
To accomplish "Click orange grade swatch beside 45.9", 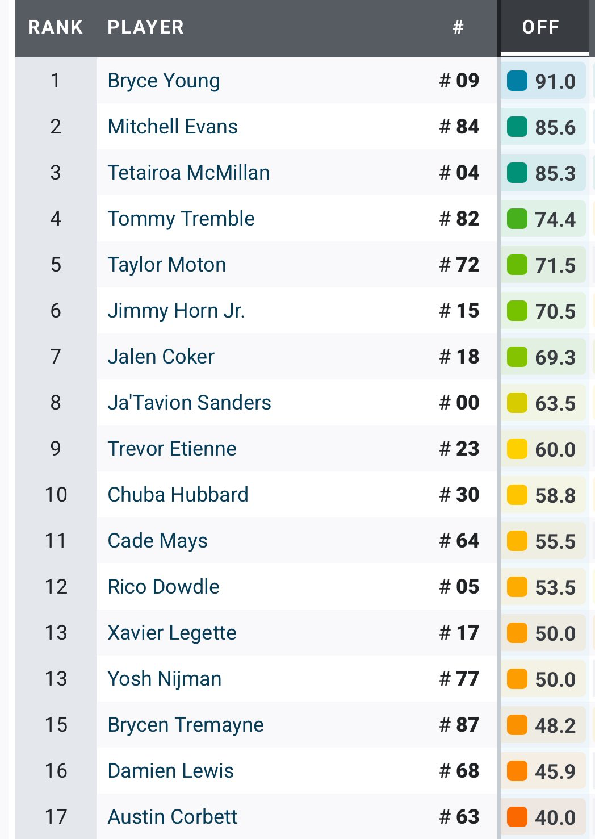I will coord(517,771).
